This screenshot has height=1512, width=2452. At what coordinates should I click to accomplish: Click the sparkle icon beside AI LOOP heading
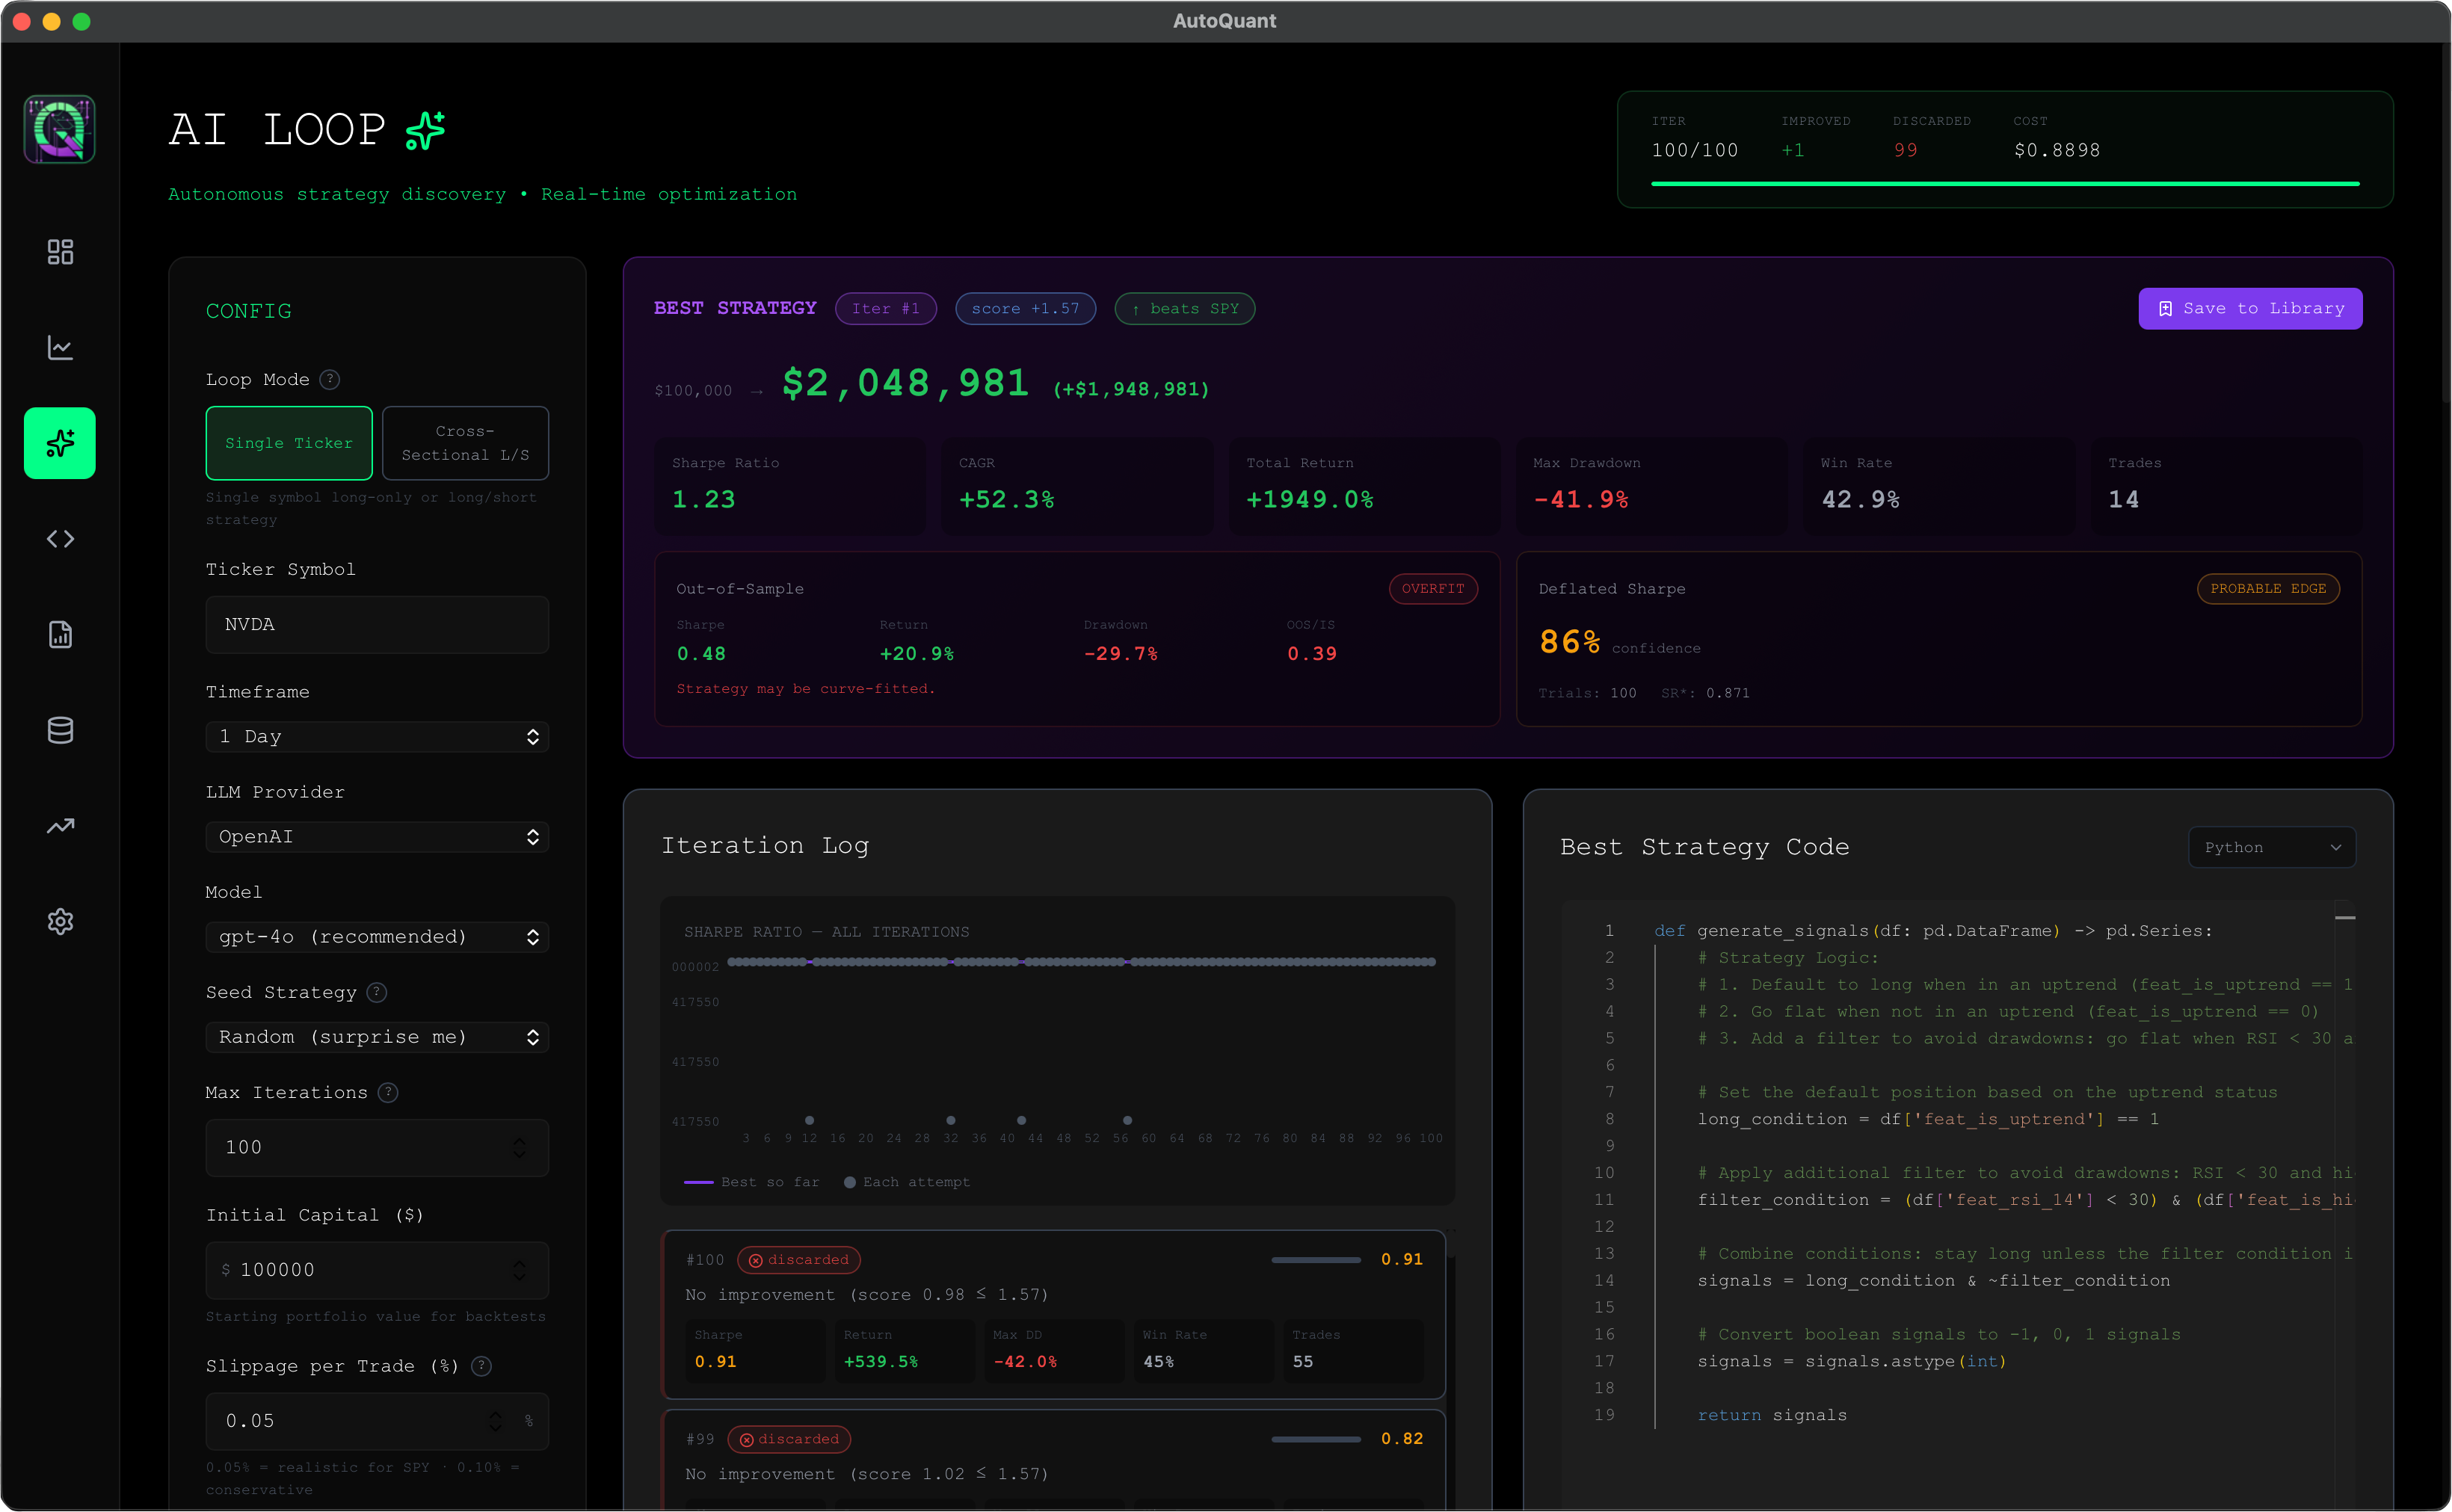(x=426, y=130)
